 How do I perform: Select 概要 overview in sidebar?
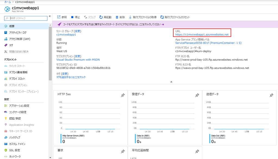[x=24, y=26]
